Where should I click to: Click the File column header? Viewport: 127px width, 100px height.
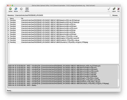(22, 18)
